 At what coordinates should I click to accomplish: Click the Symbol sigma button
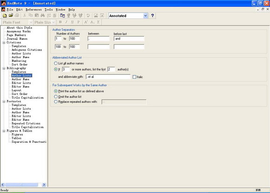coord(98,22)
